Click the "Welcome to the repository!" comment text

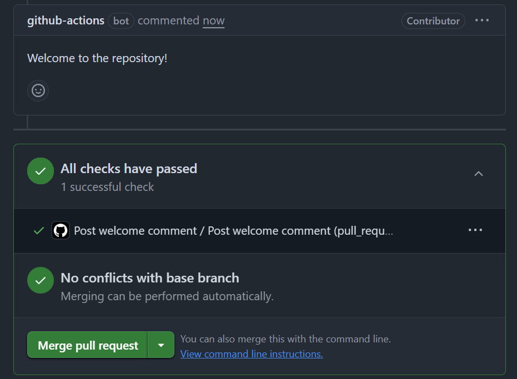(x=97, y=58)
